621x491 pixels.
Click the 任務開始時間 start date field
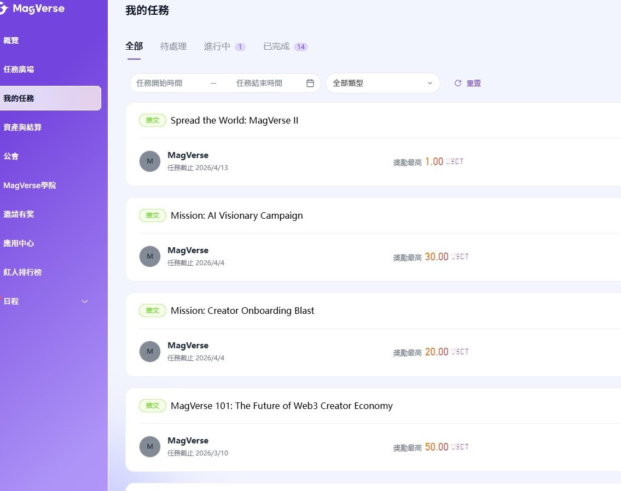(159, 83)
